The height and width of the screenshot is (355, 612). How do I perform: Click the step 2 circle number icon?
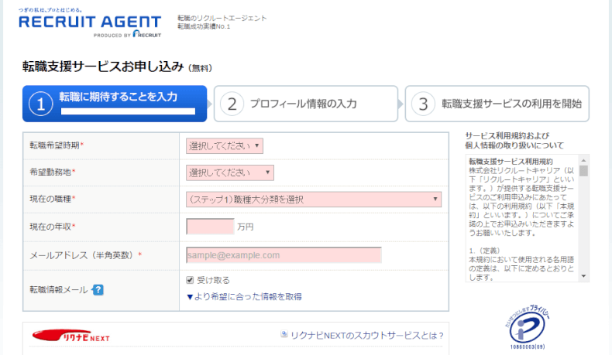pos(232,104)
